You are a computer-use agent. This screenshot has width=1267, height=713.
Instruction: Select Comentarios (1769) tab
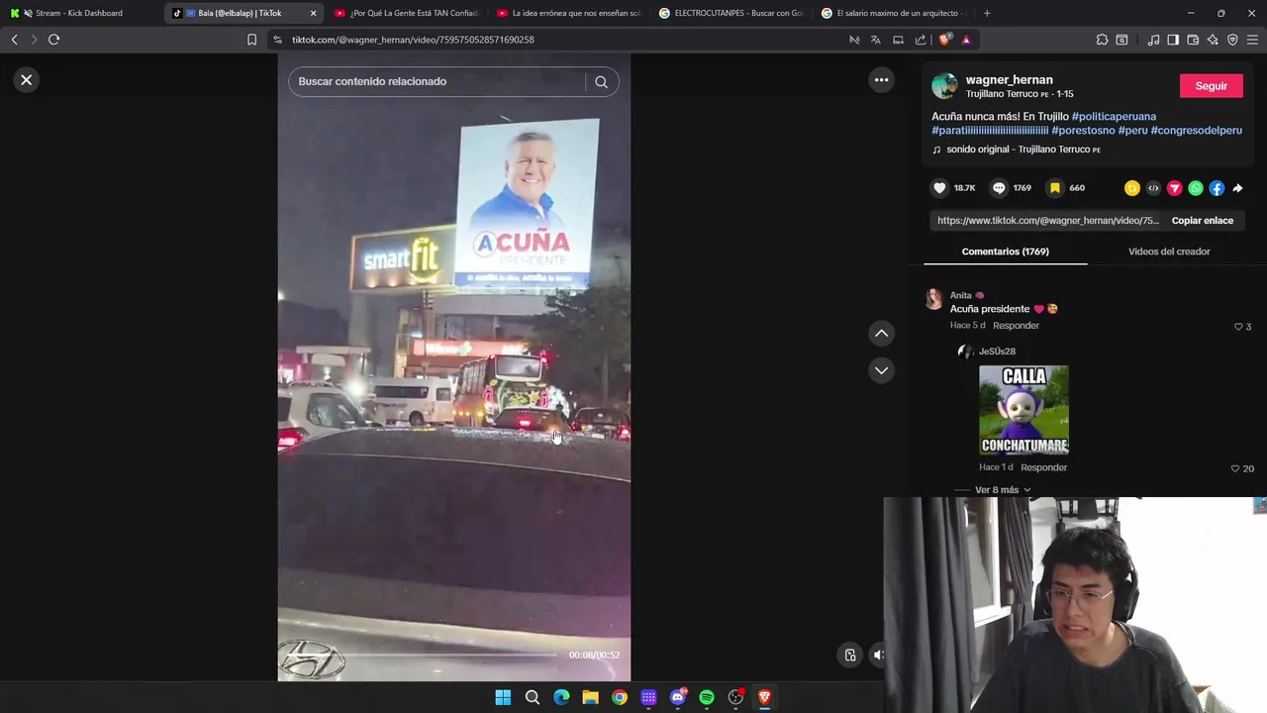point(1005,252)
